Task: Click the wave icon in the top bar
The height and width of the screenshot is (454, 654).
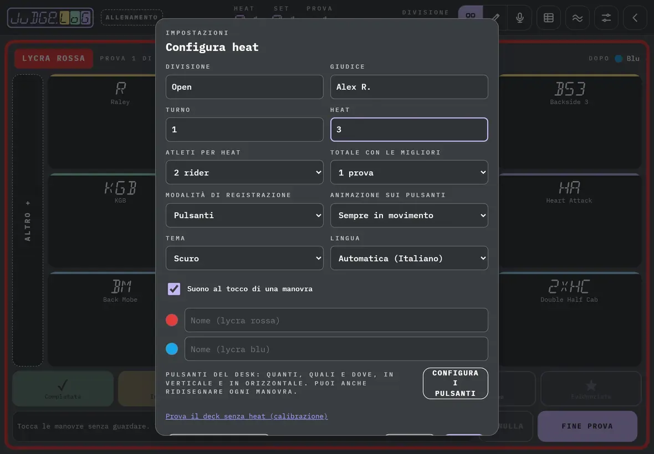Action: [x=578, y=18]
